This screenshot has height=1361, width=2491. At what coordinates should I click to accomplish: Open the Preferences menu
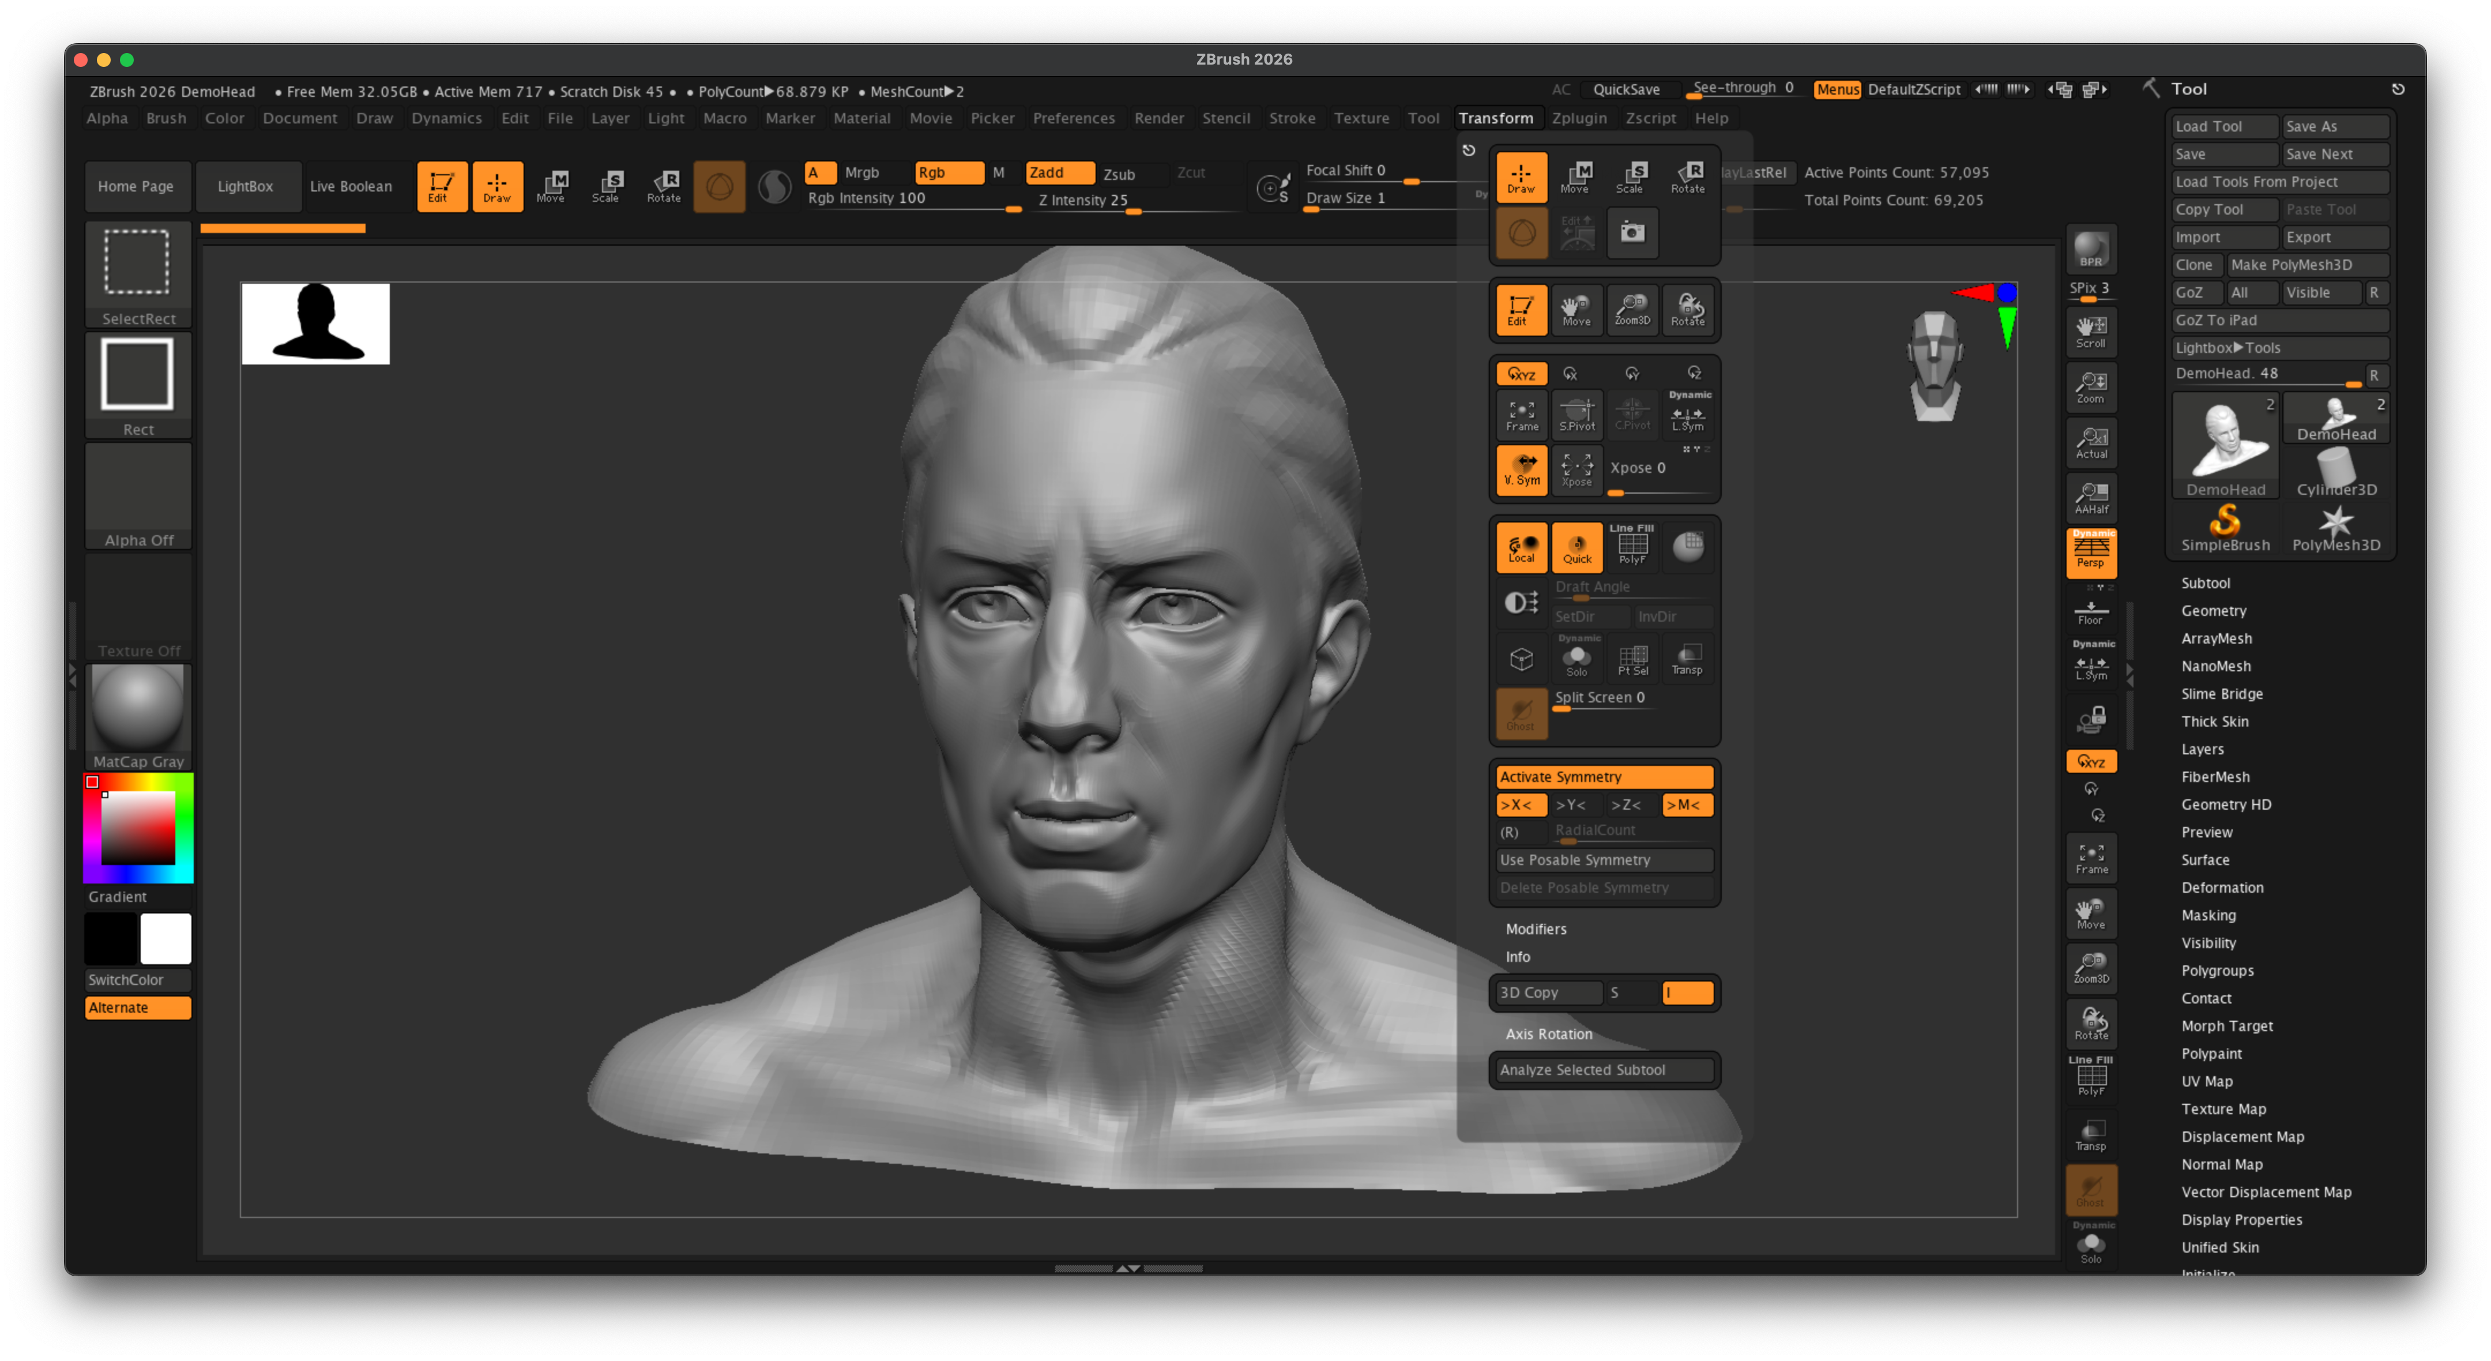pyautogui.click(x=1074, y=118)
